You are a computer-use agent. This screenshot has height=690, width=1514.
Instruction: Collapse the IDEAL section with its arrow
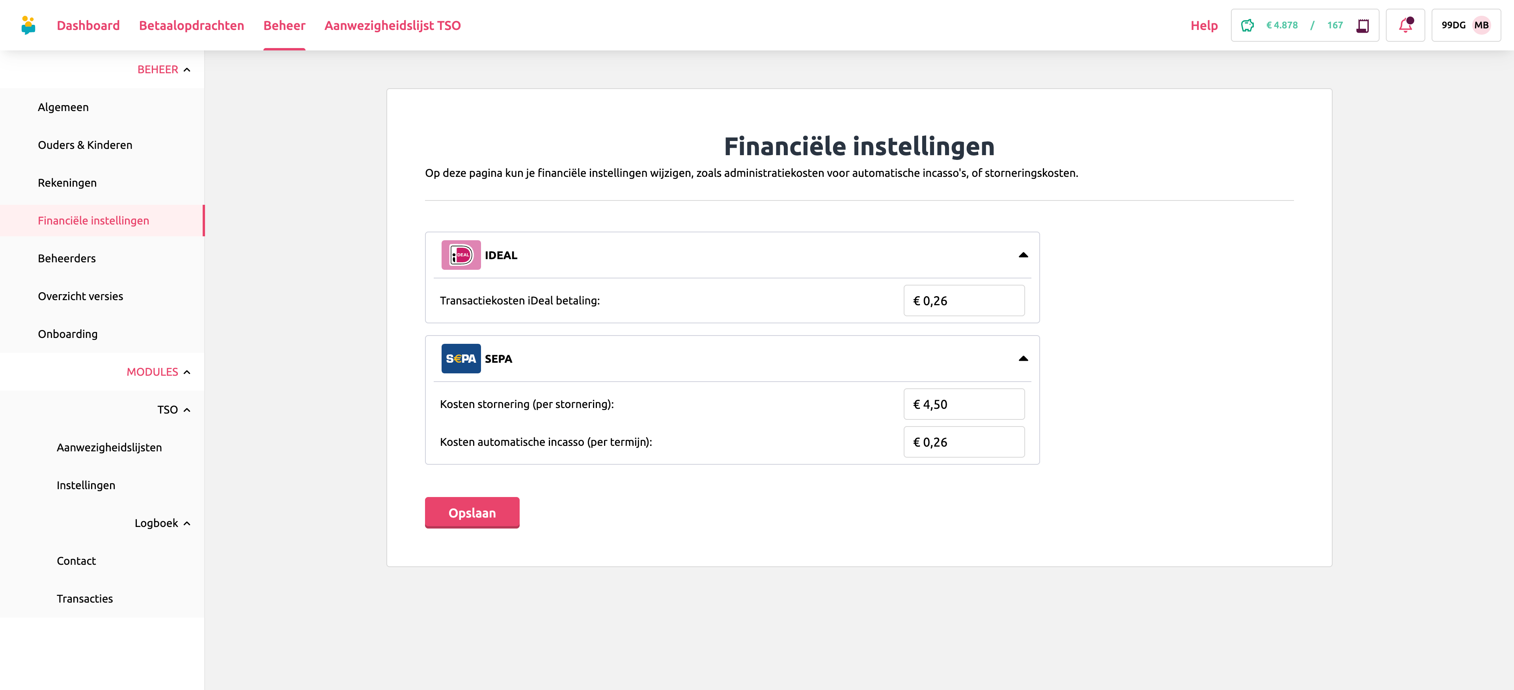coord(1023,255)
